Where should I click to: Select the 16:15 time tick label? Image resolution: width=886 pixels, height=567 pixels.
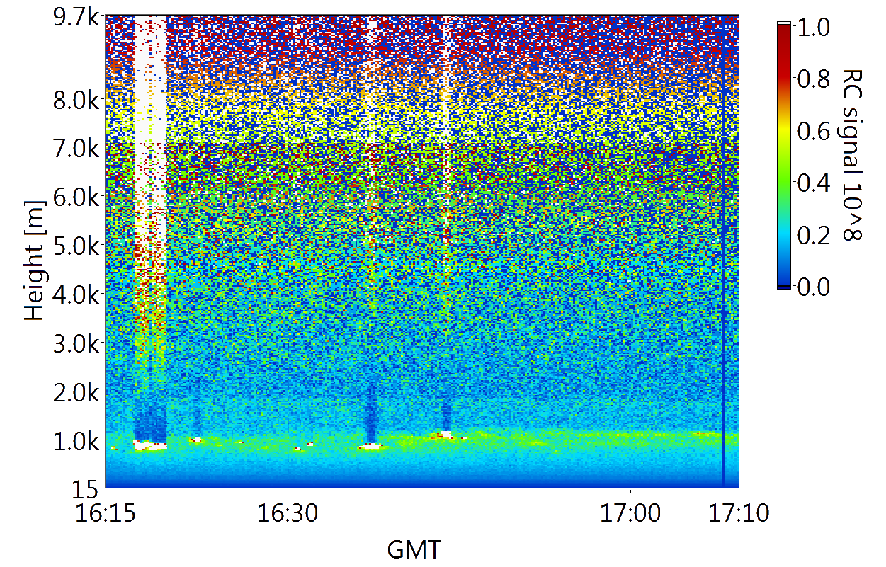(106, 512)
